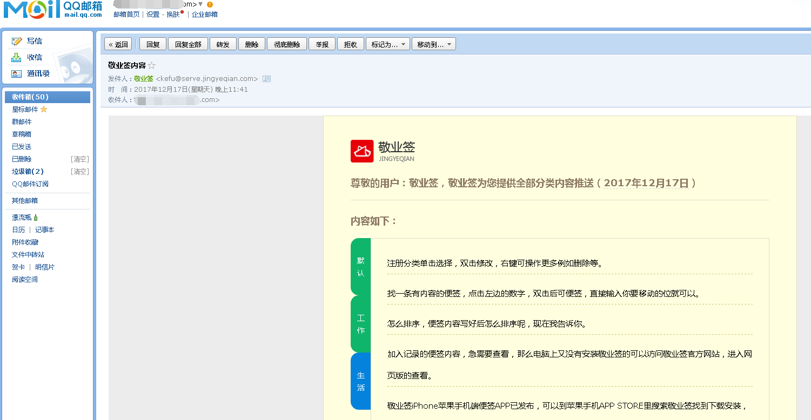Open the 记事本 link
Viewport: 811px width, 420px height.
(x=45, y=230)
